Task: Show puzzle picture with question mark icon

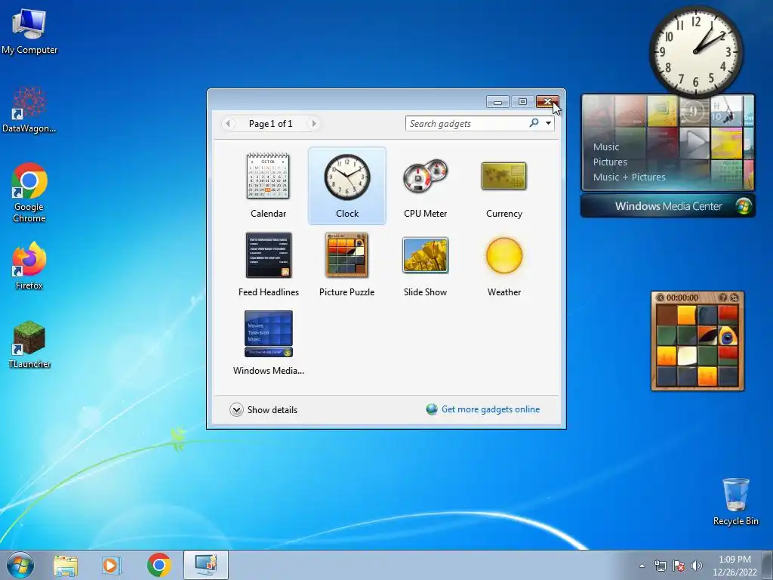Action: point(722,298)
